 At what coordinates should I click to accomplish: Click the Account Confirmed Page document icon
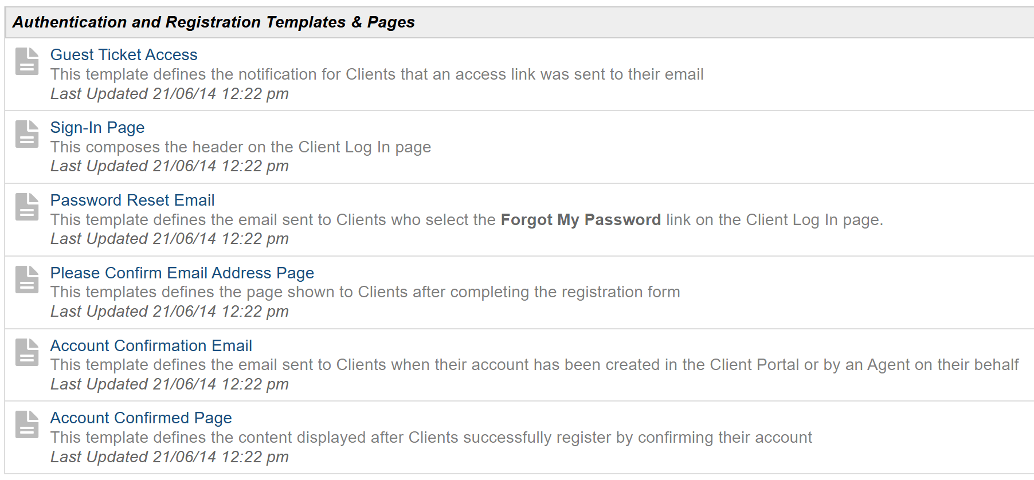(27, 425)
